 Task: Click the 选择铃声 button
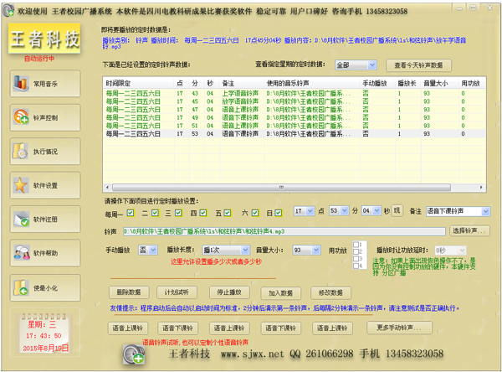coord(470,230)
